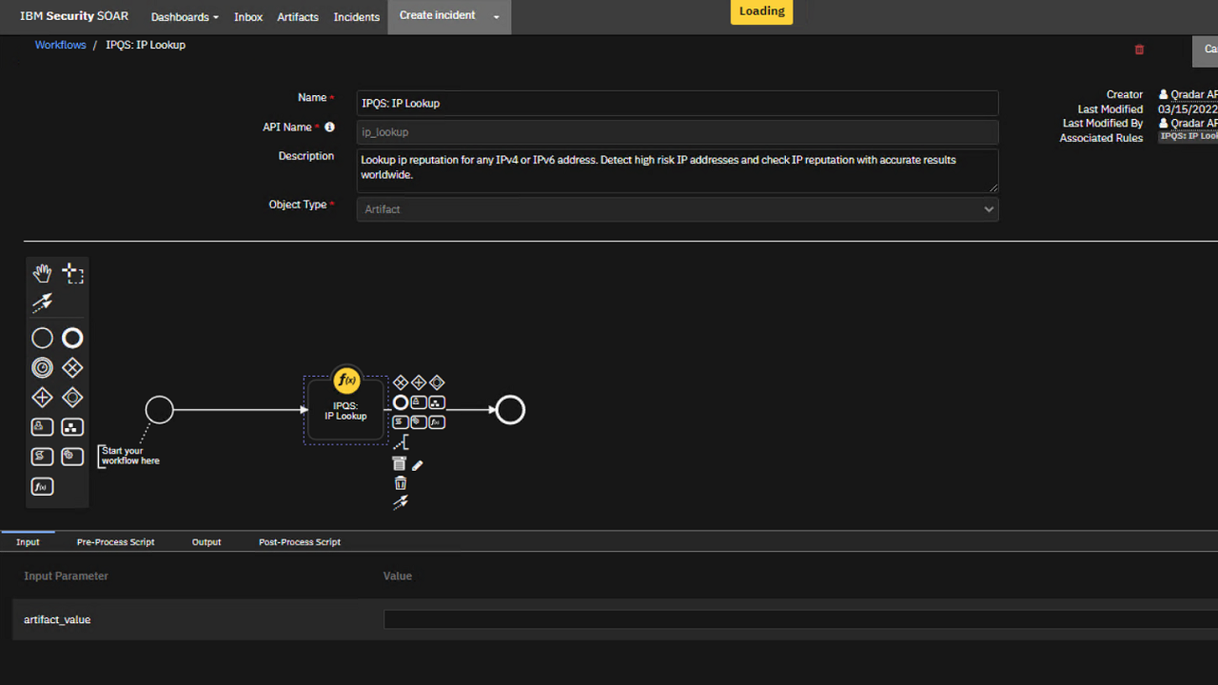Append user task from the node's context pad
Screen dimensions: 1218x685
[419, 402]
